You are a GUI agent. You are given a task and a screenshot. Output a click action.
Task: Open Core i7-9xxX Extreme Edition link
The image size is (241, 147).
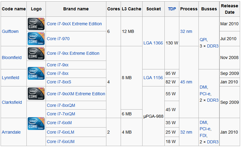tap(74, 24)
